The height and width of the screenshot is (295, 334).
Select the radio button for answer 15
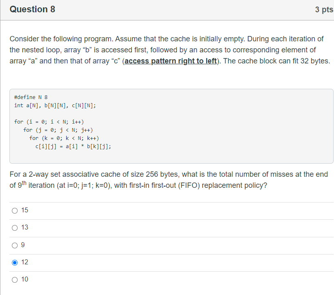pos(15,210)
